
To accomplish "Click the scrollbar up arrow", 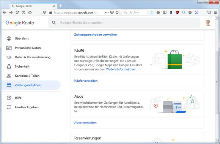I will (217, 18).
